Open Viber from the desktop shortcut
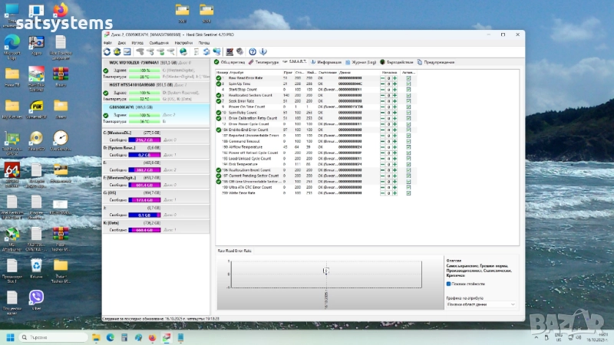Screen dimensions: 614x345 [36, 297]
